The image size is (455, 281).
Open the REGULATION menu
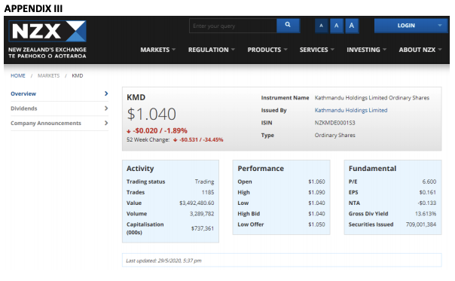(x=211, y=50)
